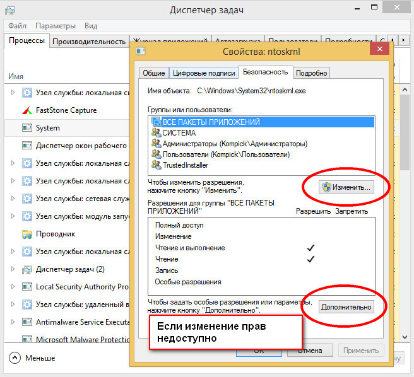Expand the Диспетчер задач (2) process group
The width and height of the screenshot is (414, 377).
(13, 269)
